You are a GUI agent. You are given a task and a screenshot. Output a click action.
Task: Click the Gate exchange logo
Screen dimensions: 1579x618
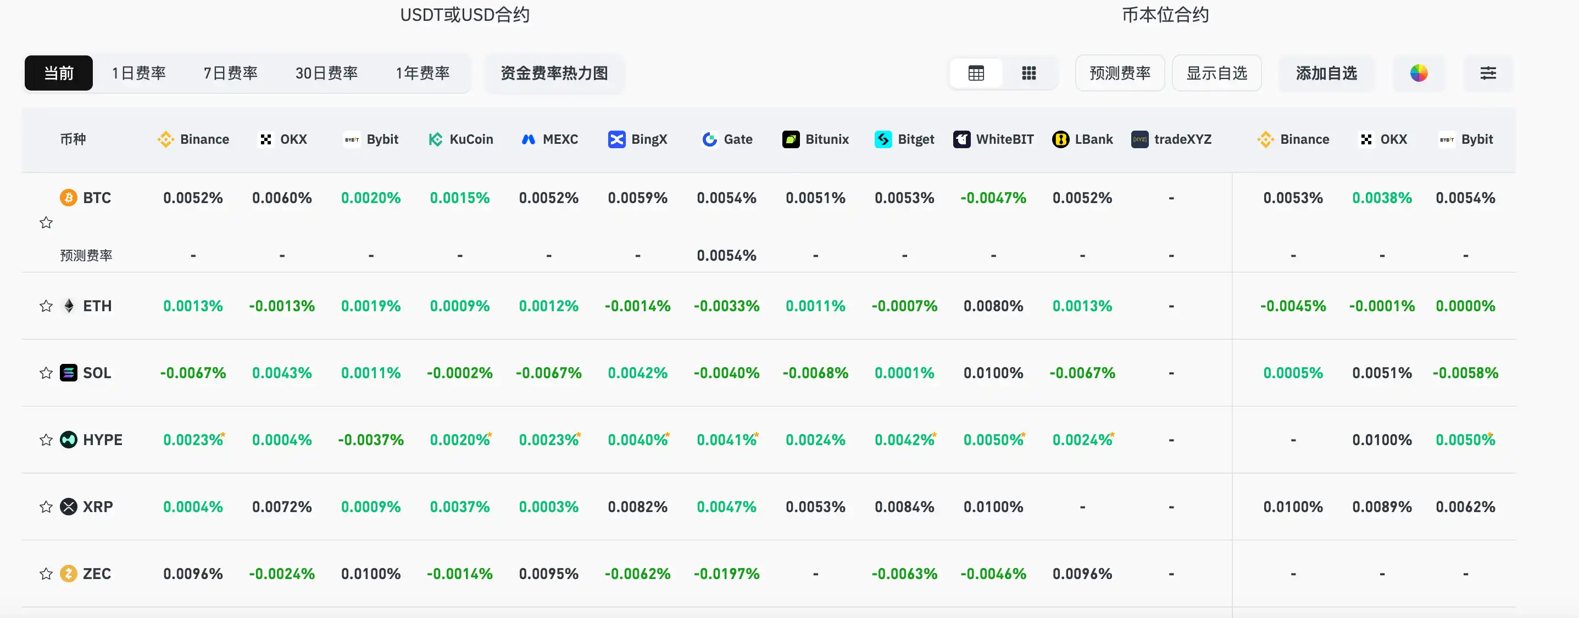(710, 139)
